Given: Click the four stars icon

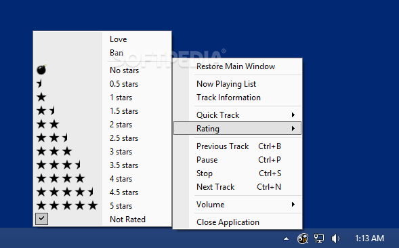Looking at the screenshot, I should point(60,178).
